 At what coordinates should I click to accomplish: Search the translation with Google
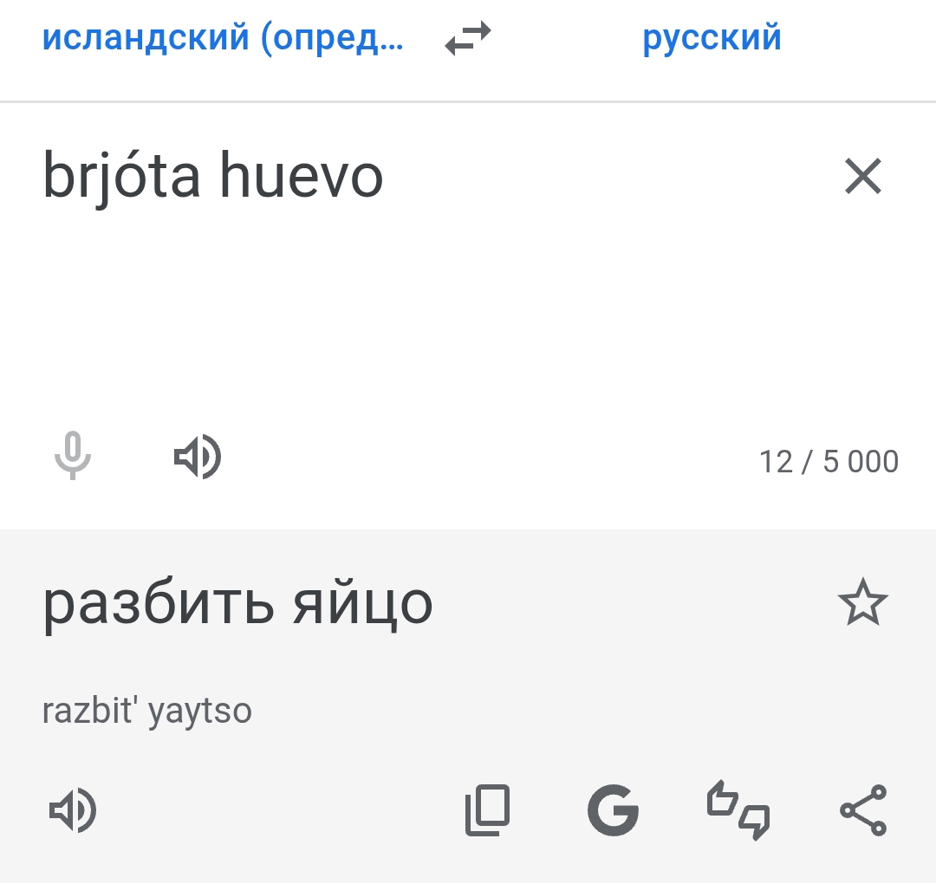(x=613, y=811)
